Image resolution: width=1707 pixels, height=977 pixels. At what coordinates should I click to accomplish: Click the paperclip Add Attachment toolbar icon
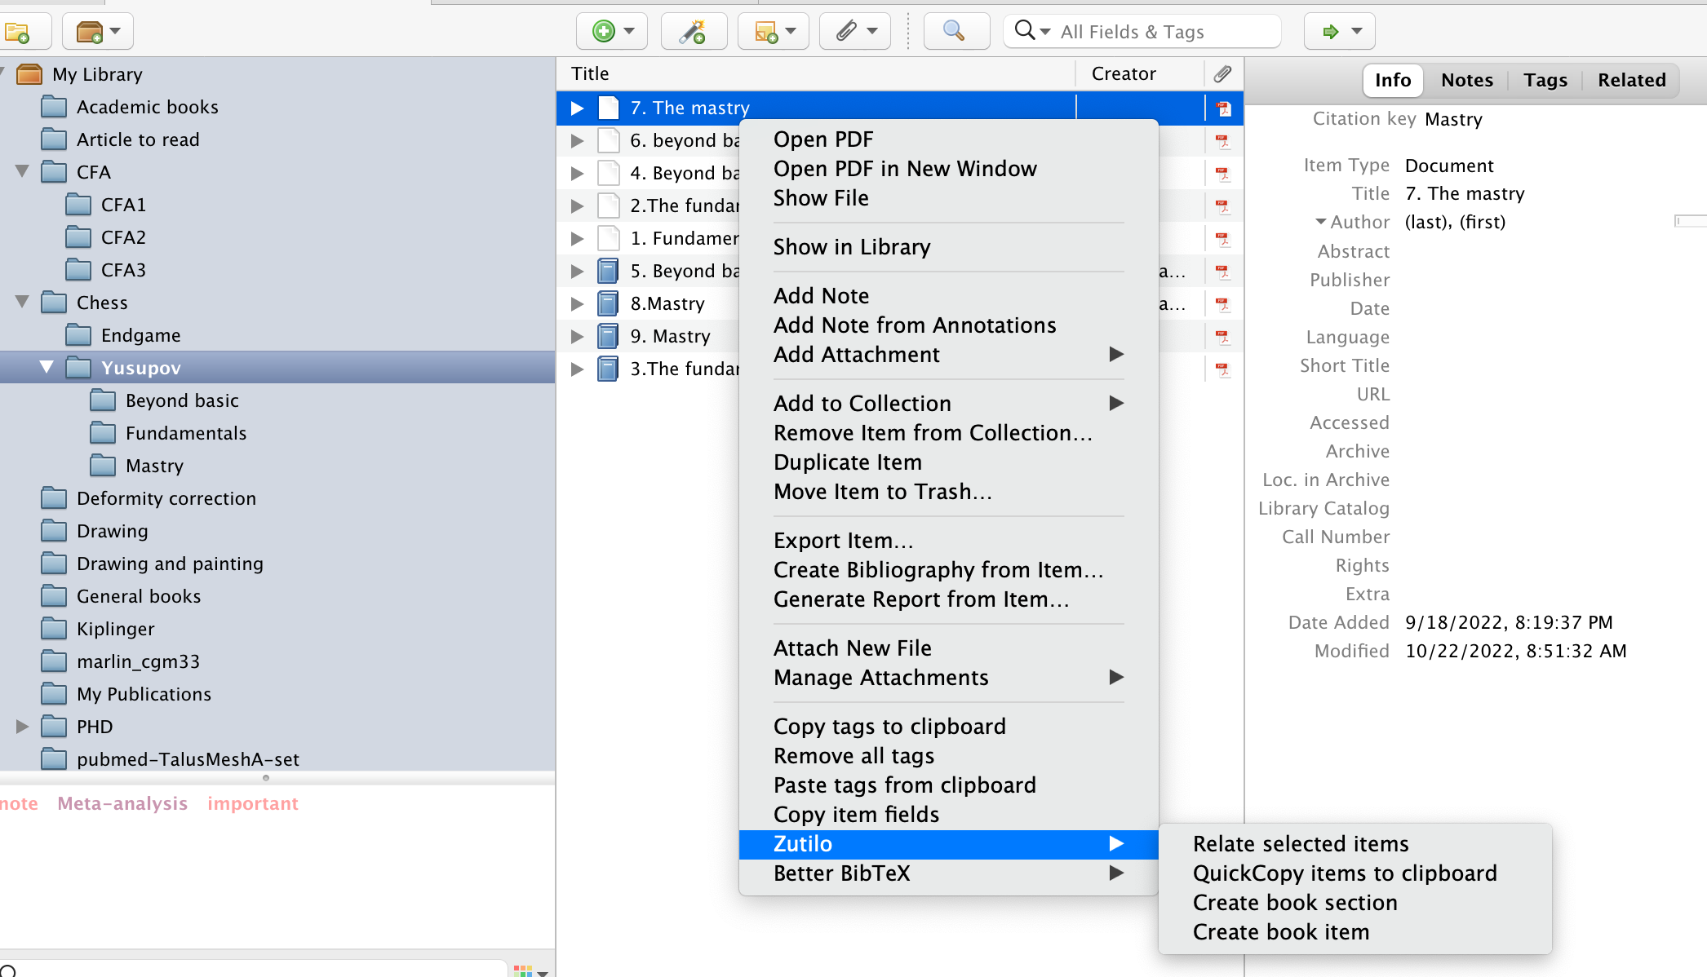(x=847, y=32)
